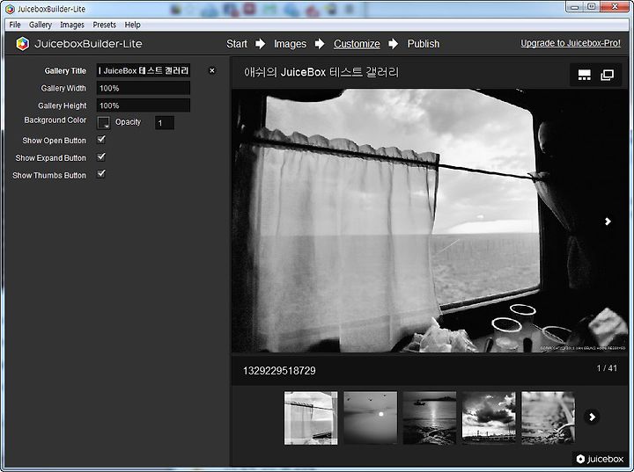Image resolution: width=634 pixels, height=472 pixels.
Task: Click Upgrade to Juicebox-Pro link
Action: point(571,43)
